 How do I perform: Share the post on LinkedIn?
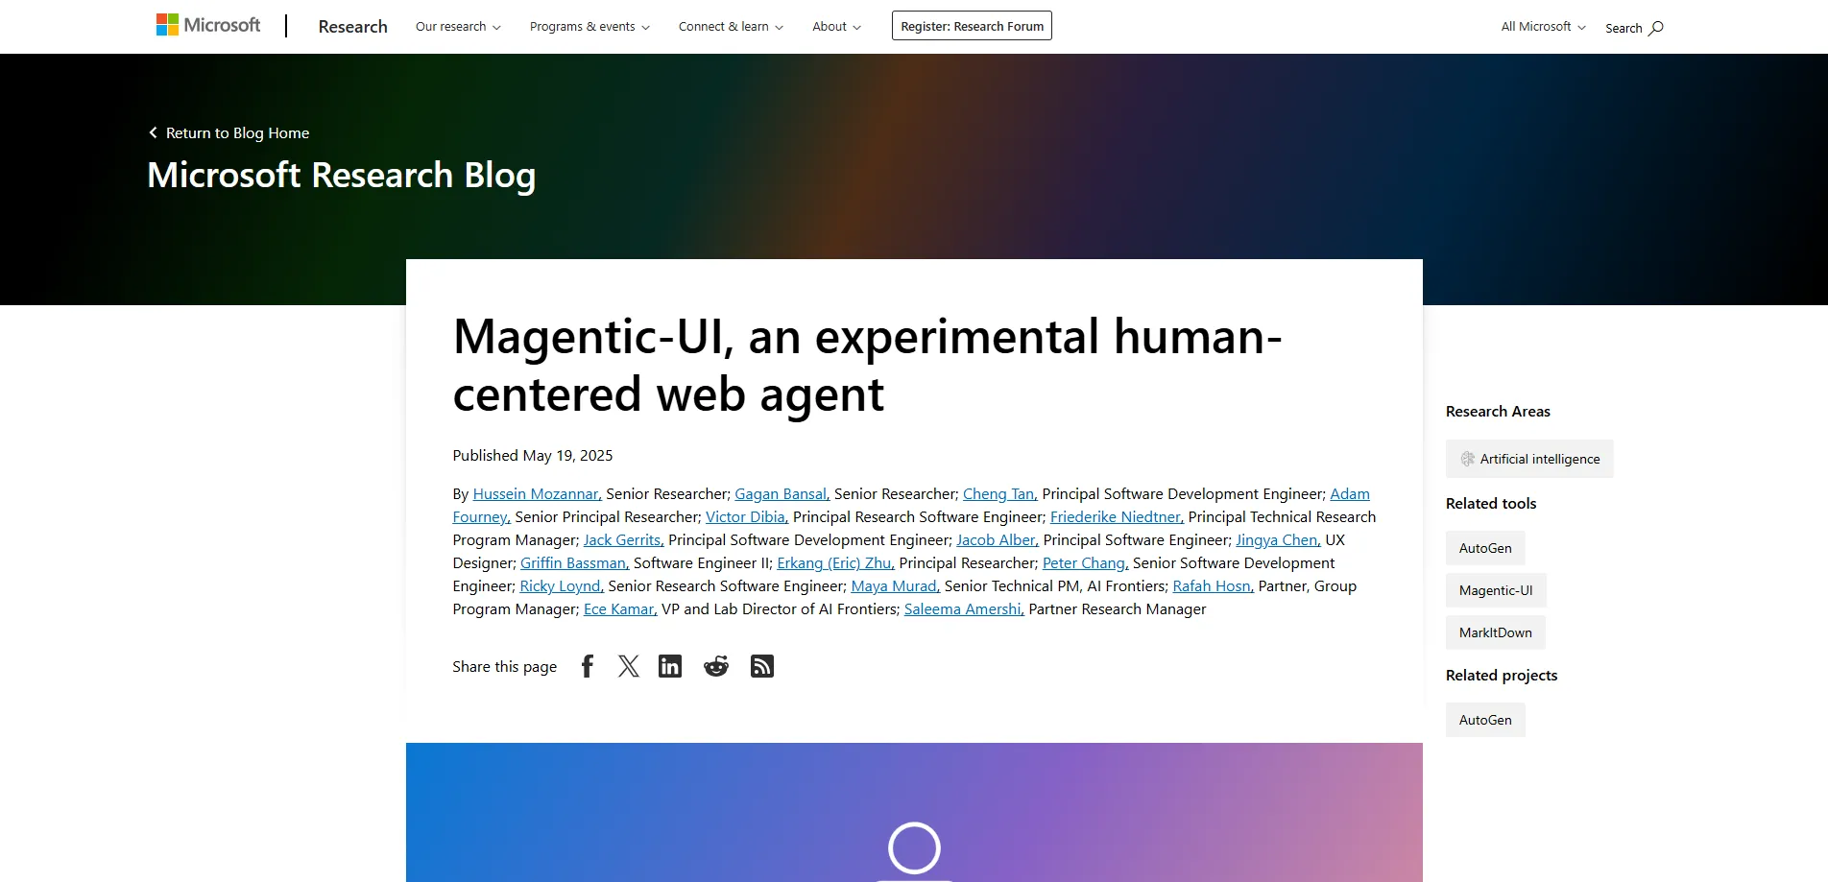point(670,665)
